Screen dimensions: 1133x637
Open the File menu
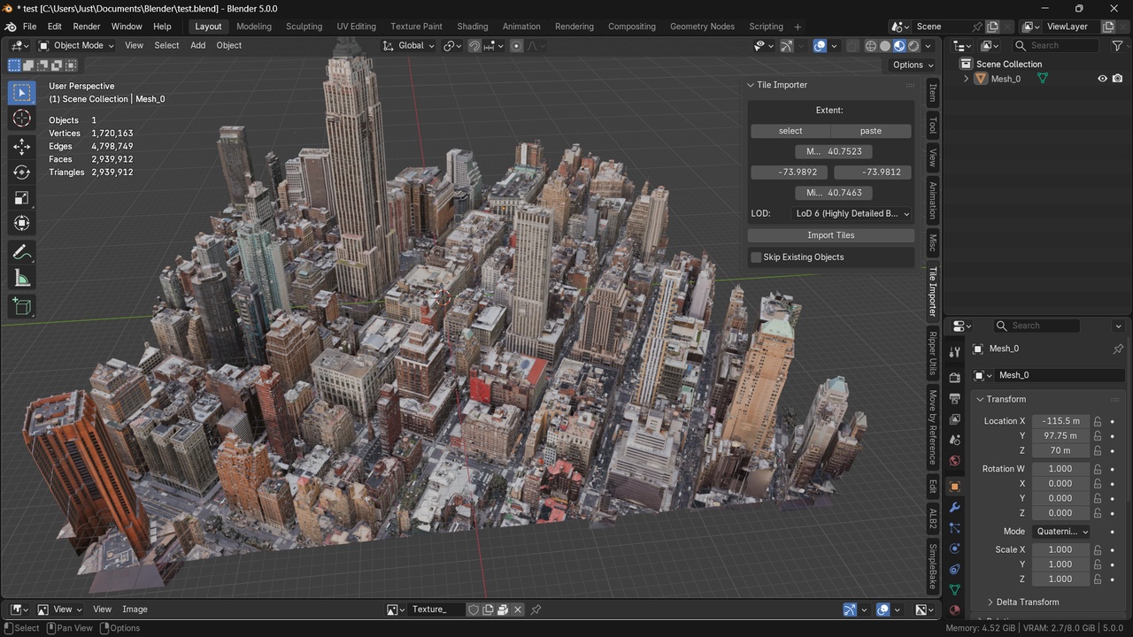(x=29, y=27)
